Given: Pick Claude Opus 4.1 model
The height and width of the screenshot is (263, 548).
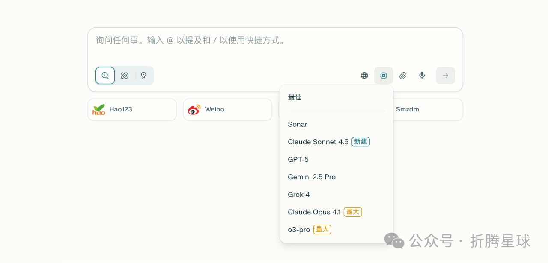Looking at the screenshot, I should 314,212.
